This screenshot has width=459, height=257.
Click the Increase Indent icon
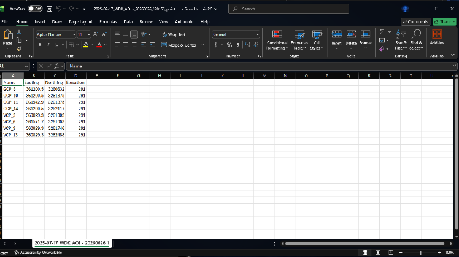point(152,44)
